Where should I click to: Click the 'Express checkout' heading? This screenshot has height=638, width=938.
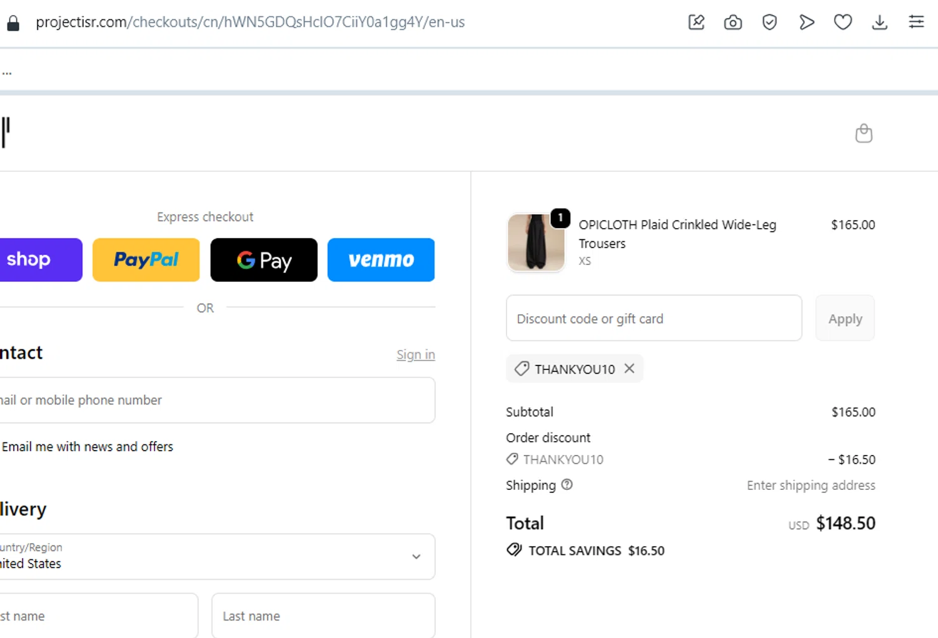tap(205, 217)
